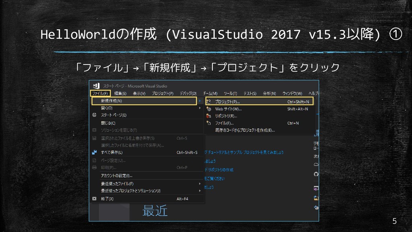This screenshot has width=412, height=232.
Task: Expand the 最近使ったファイル(F) submenu arrow
Action: [x=200, y=184]
